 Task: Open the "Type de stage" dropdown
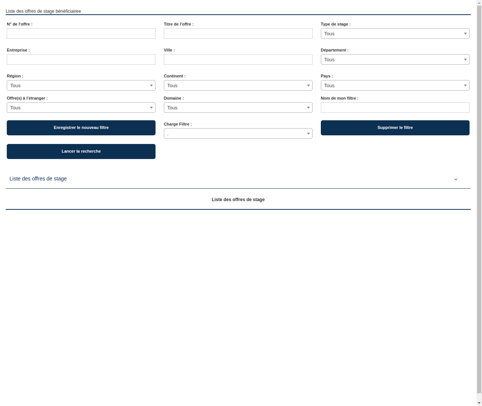pyautogui.click(x=395, y=33)
